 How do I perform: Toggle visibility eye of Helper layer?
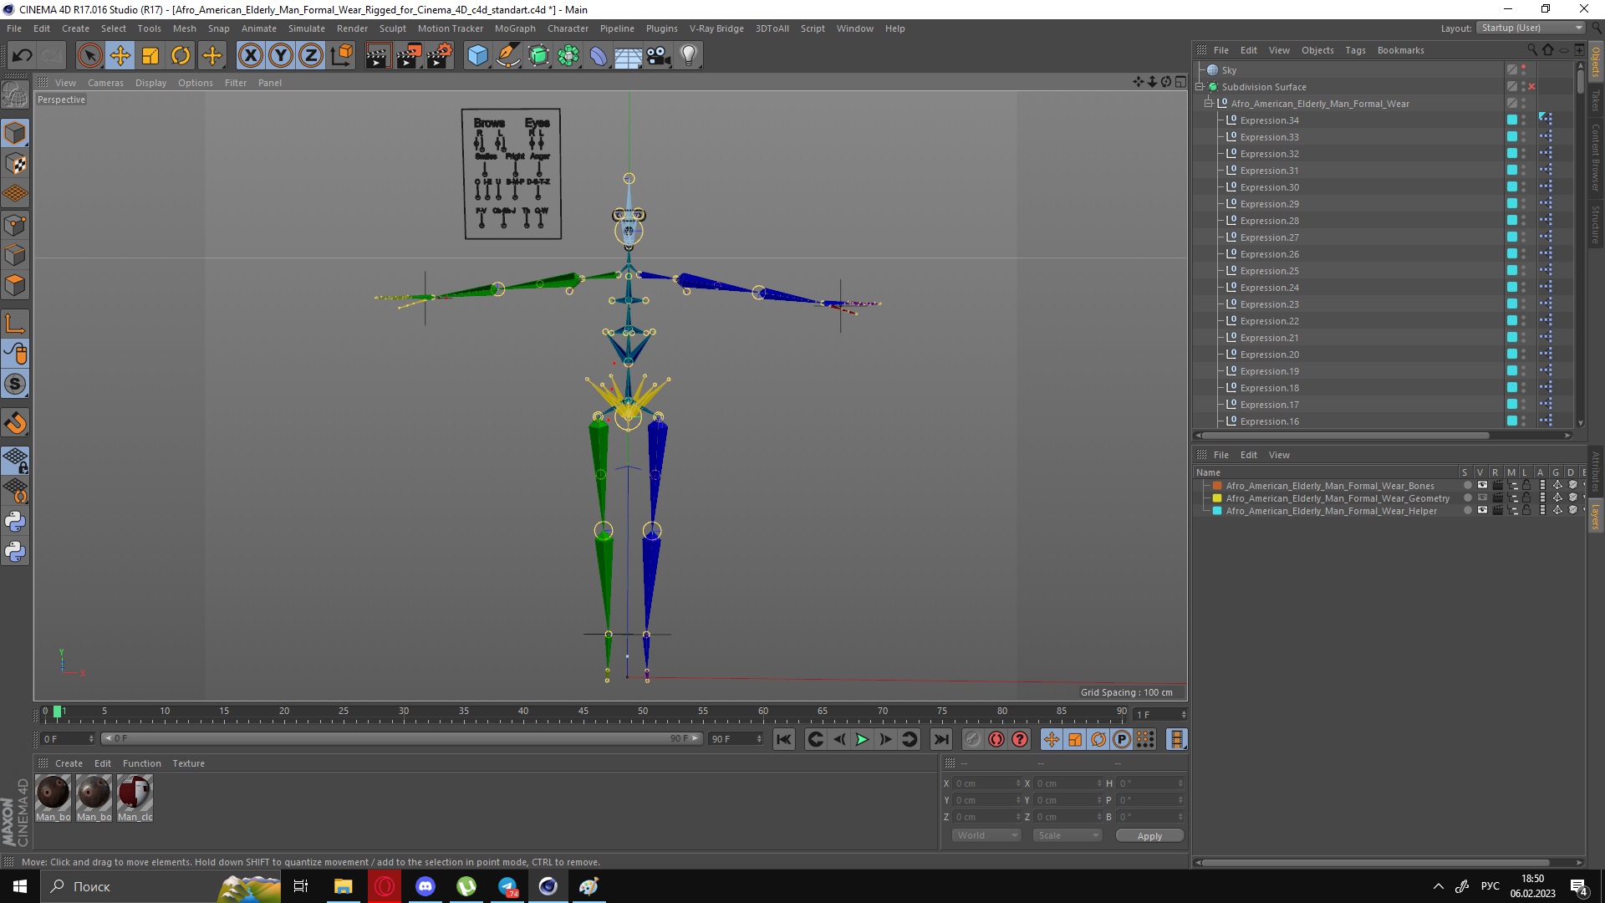coord(1482,511)
